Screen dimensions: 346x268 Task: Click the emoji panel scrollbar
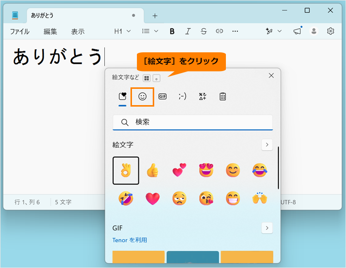coord(278,168)
